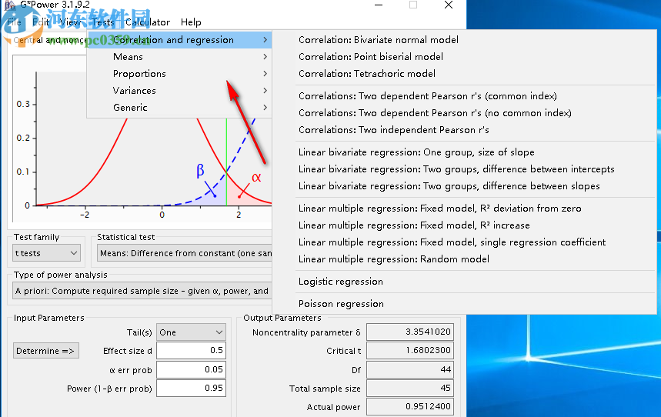Open Type of power analysis dropdown
Viewport: 661px width, 417px height.
click(x=142, y=291)
